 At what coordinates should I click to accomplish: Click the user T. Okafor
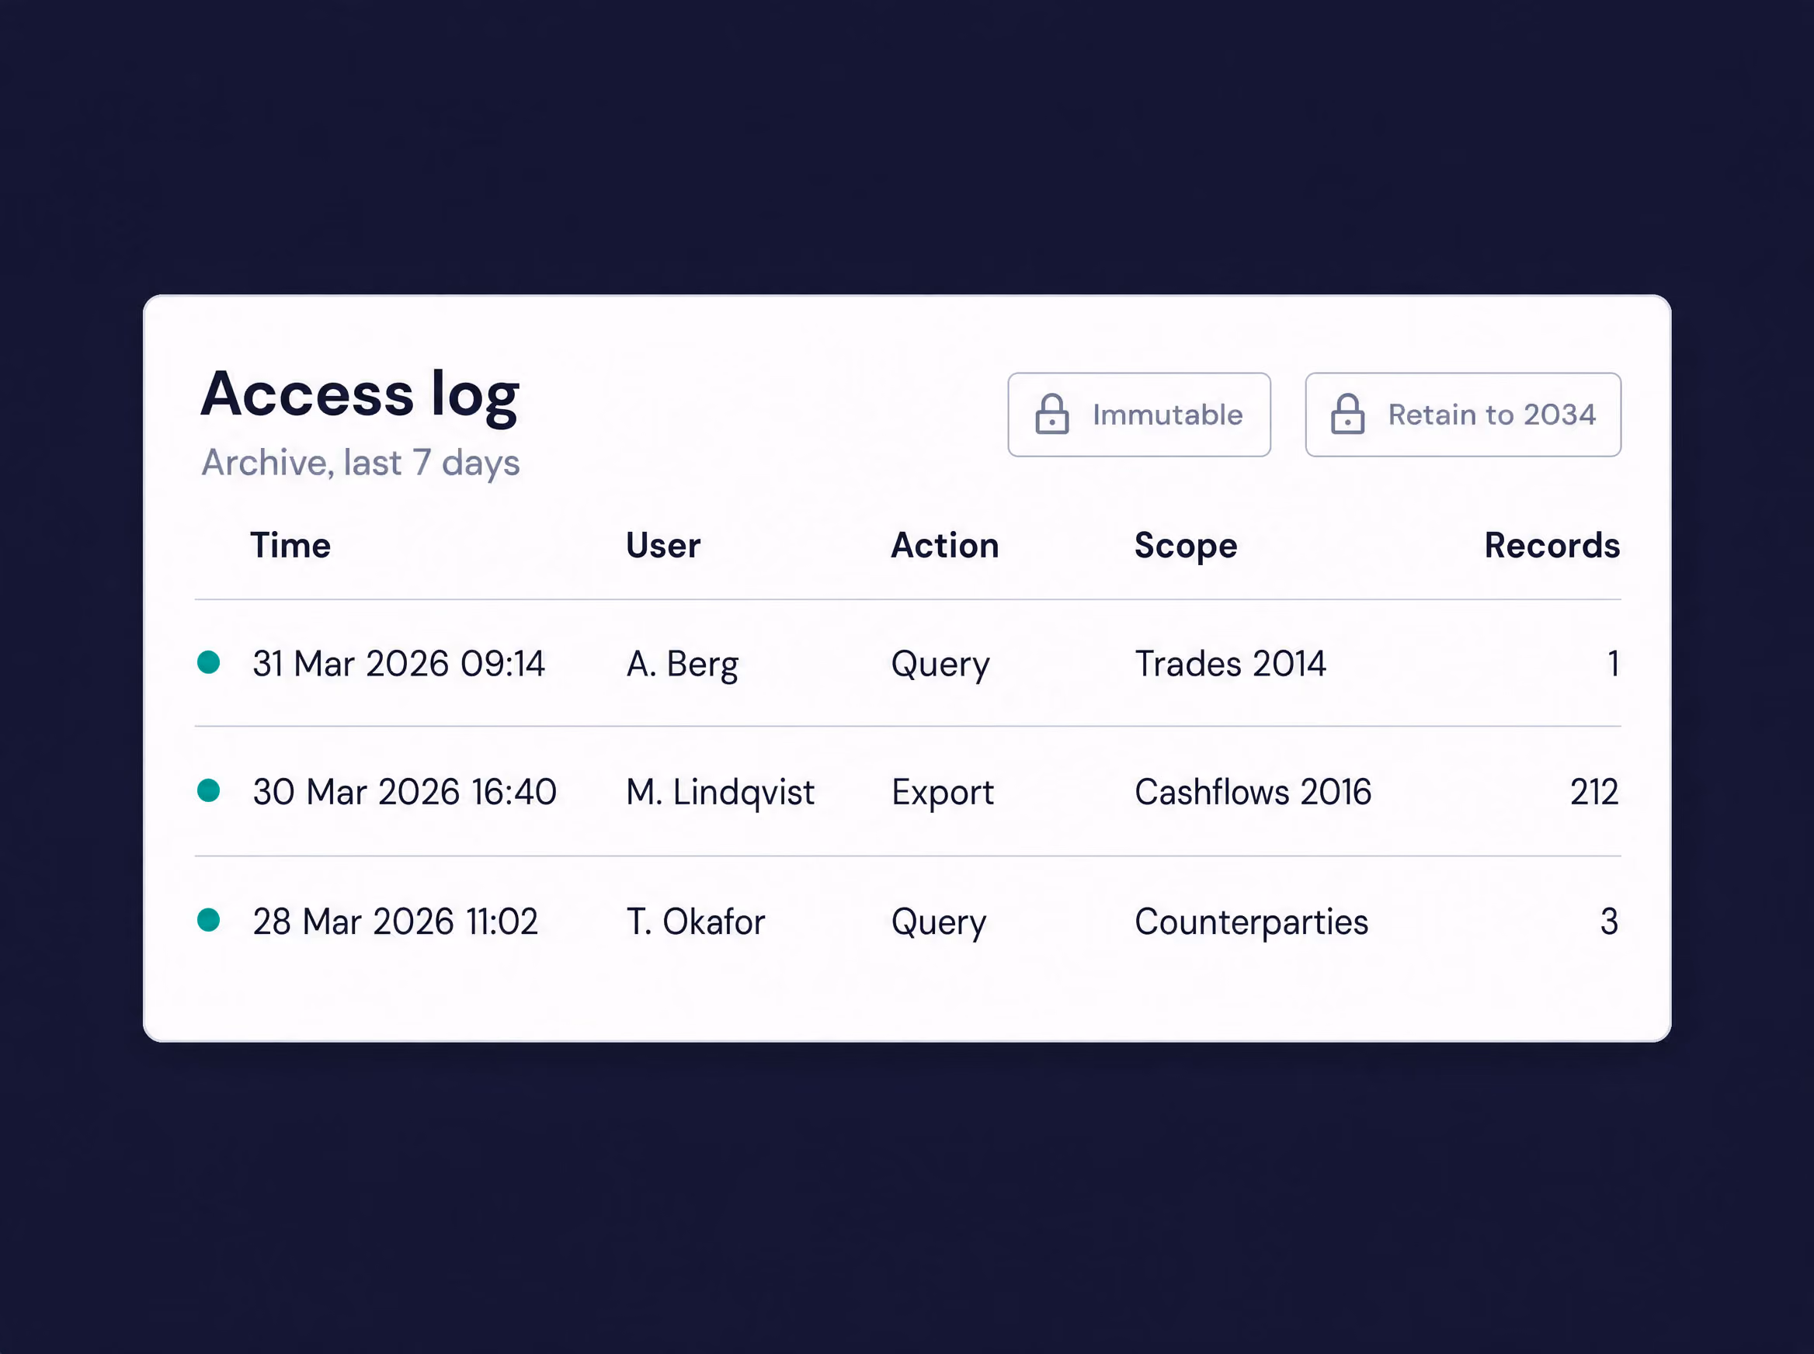pyautogui.click(x=695, y=922)
